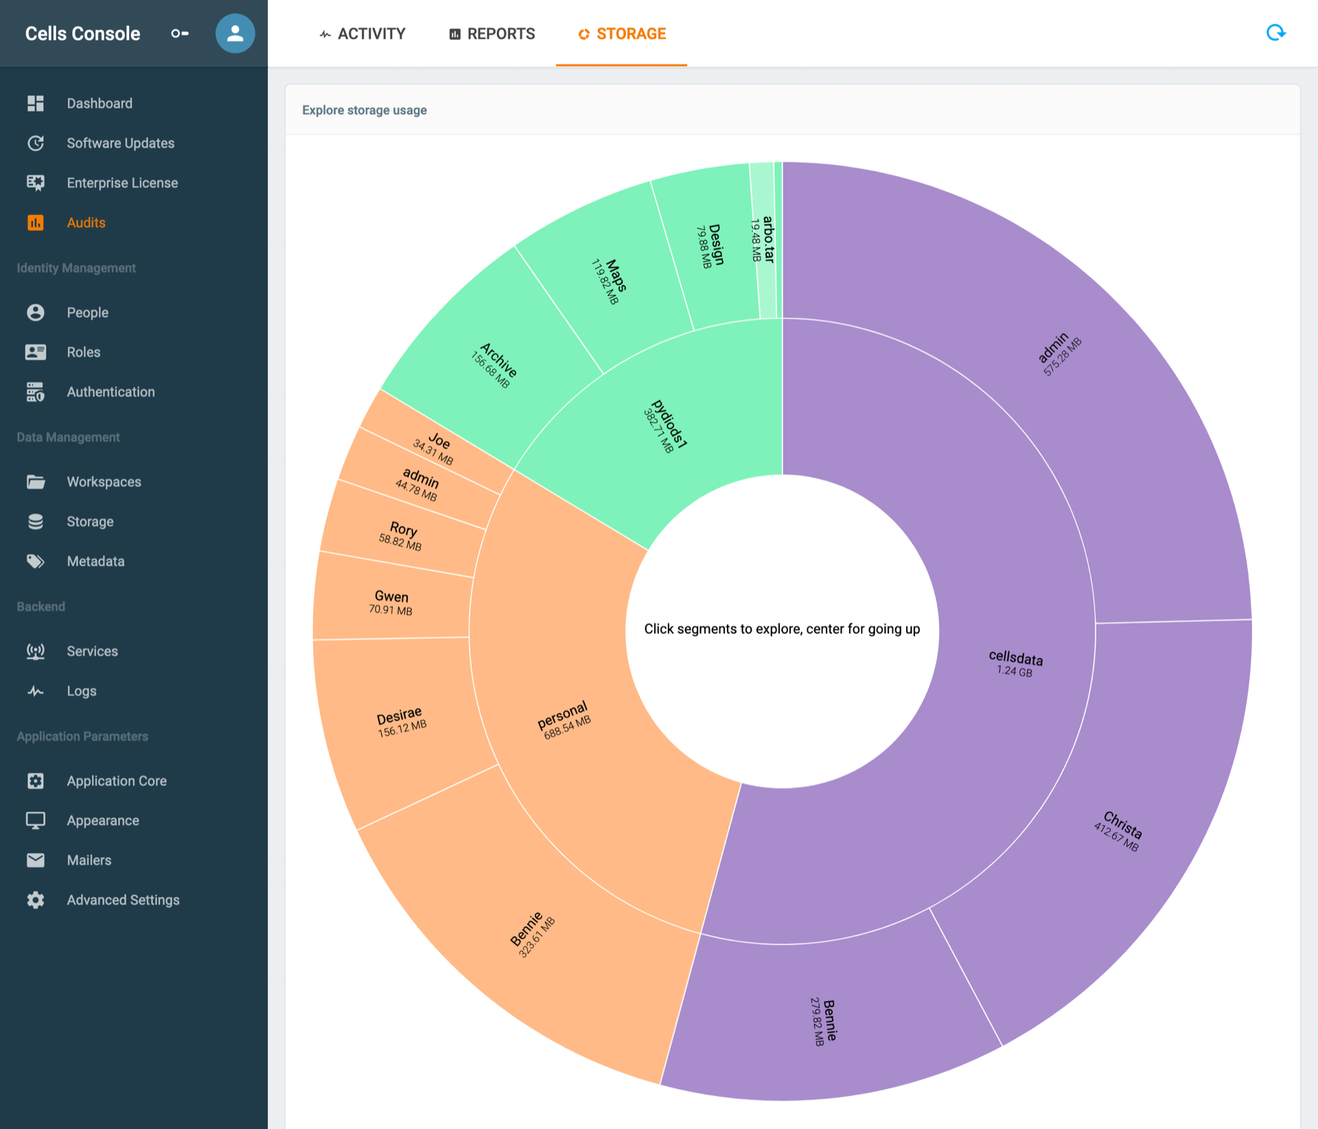Open the Reports tab
1318x1129 pixels.
click(x=492, y=34)
